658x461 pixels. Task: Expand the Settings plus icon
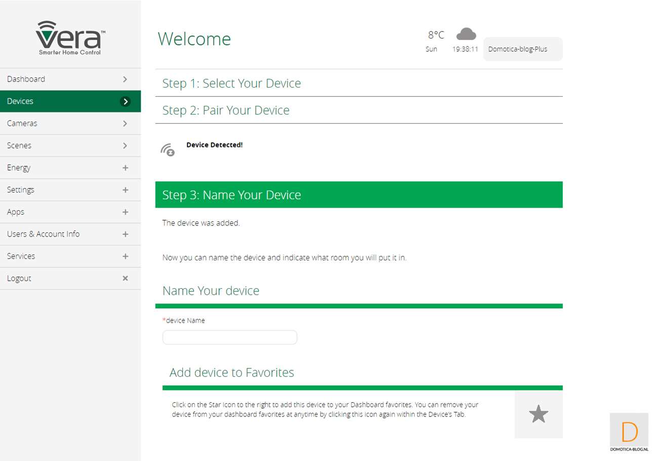[125, 190]
